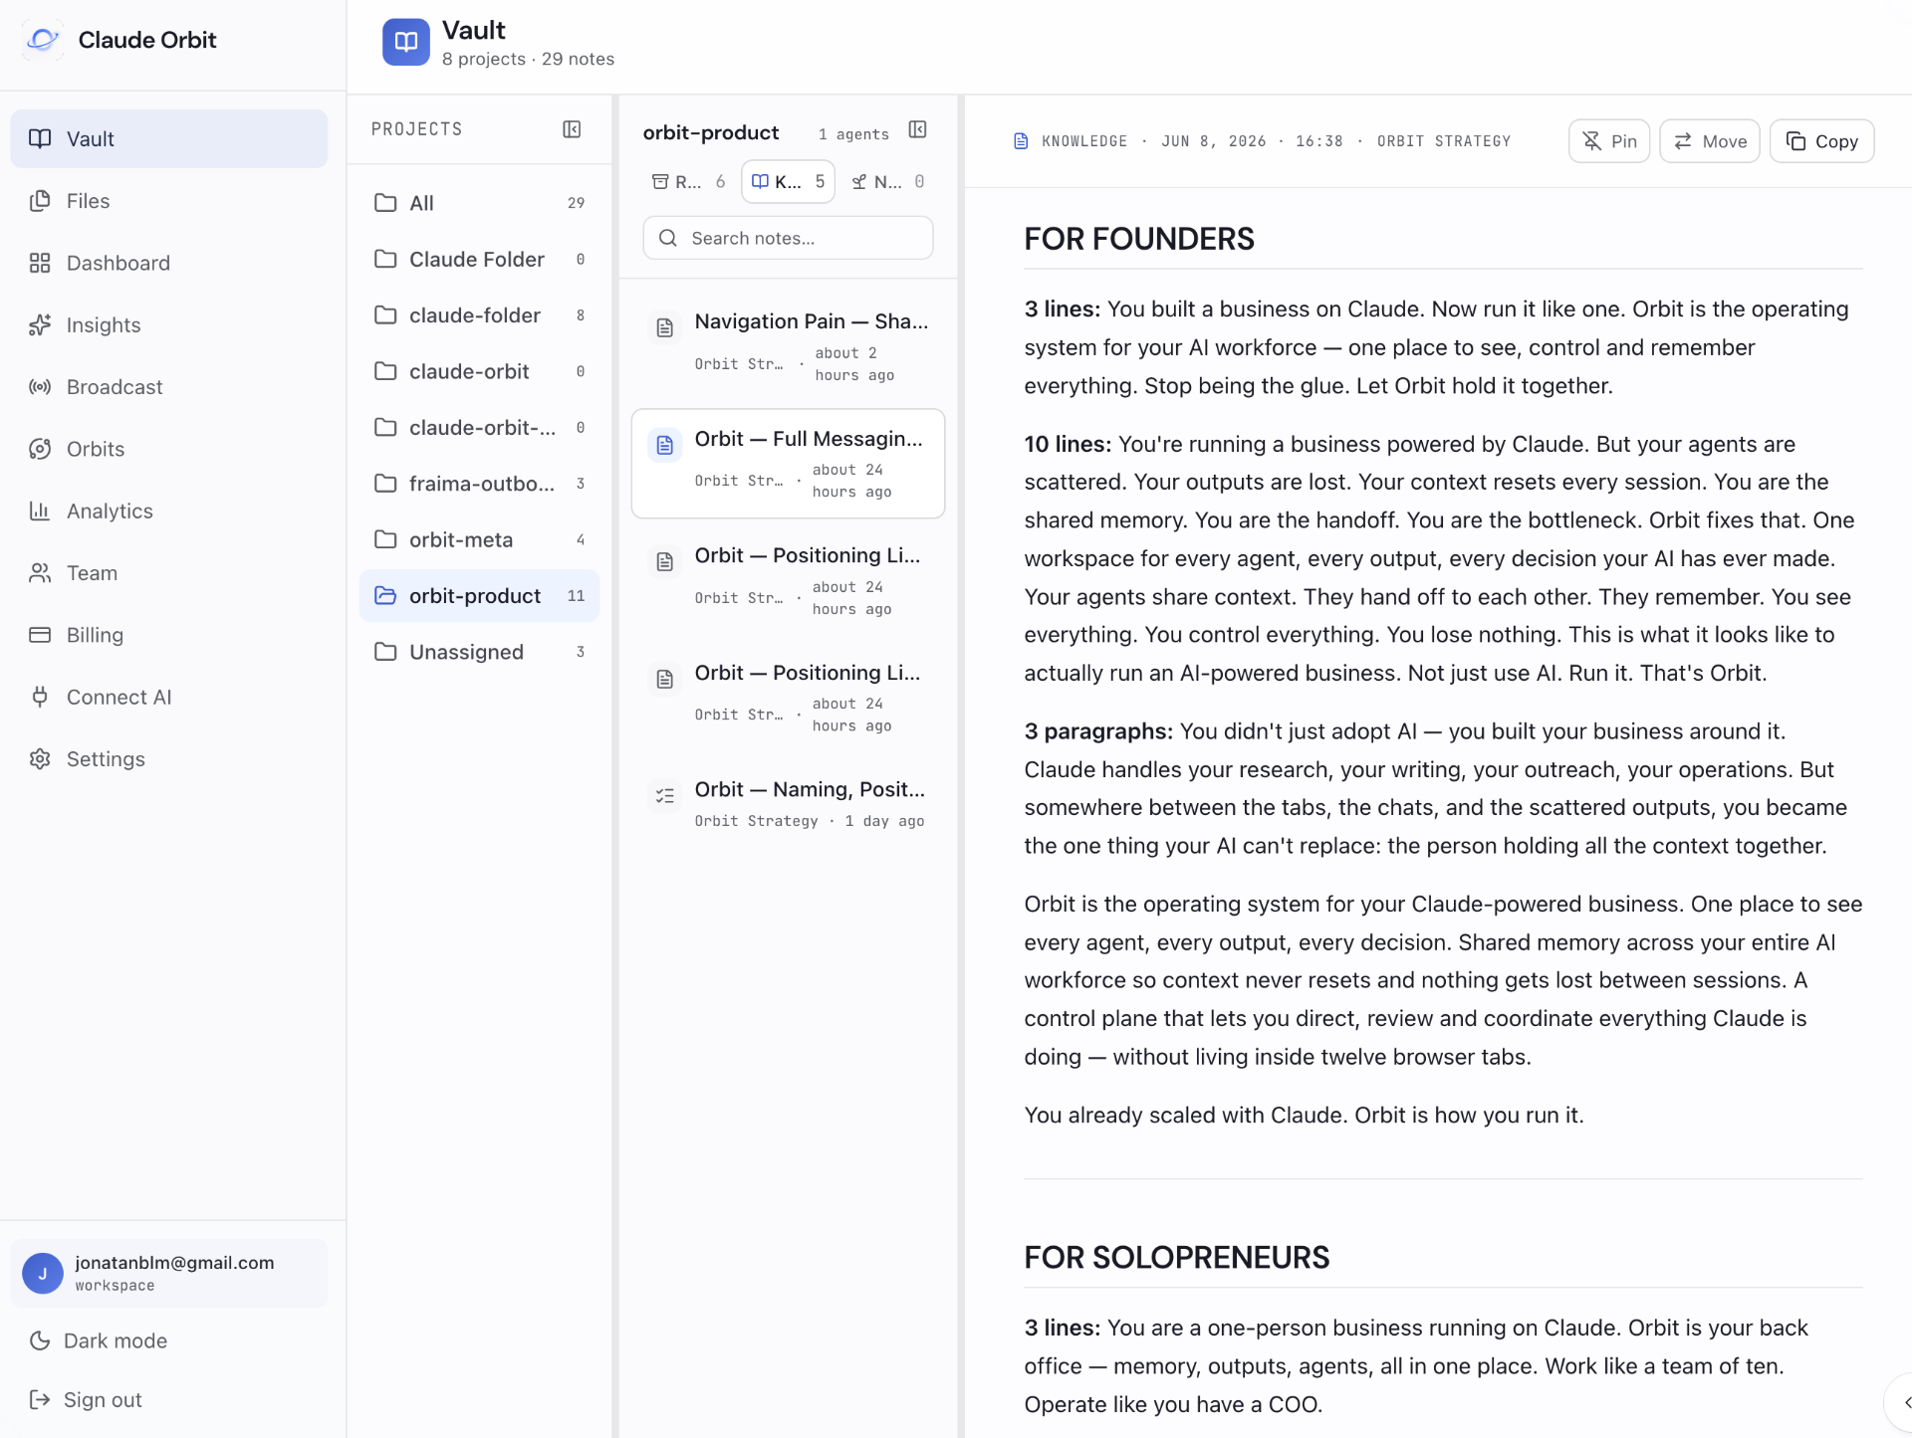The width and height of the screenshot is (1912, 1438).
Task: Select the orbit-product project folder
Action: [x=479, y=596]
